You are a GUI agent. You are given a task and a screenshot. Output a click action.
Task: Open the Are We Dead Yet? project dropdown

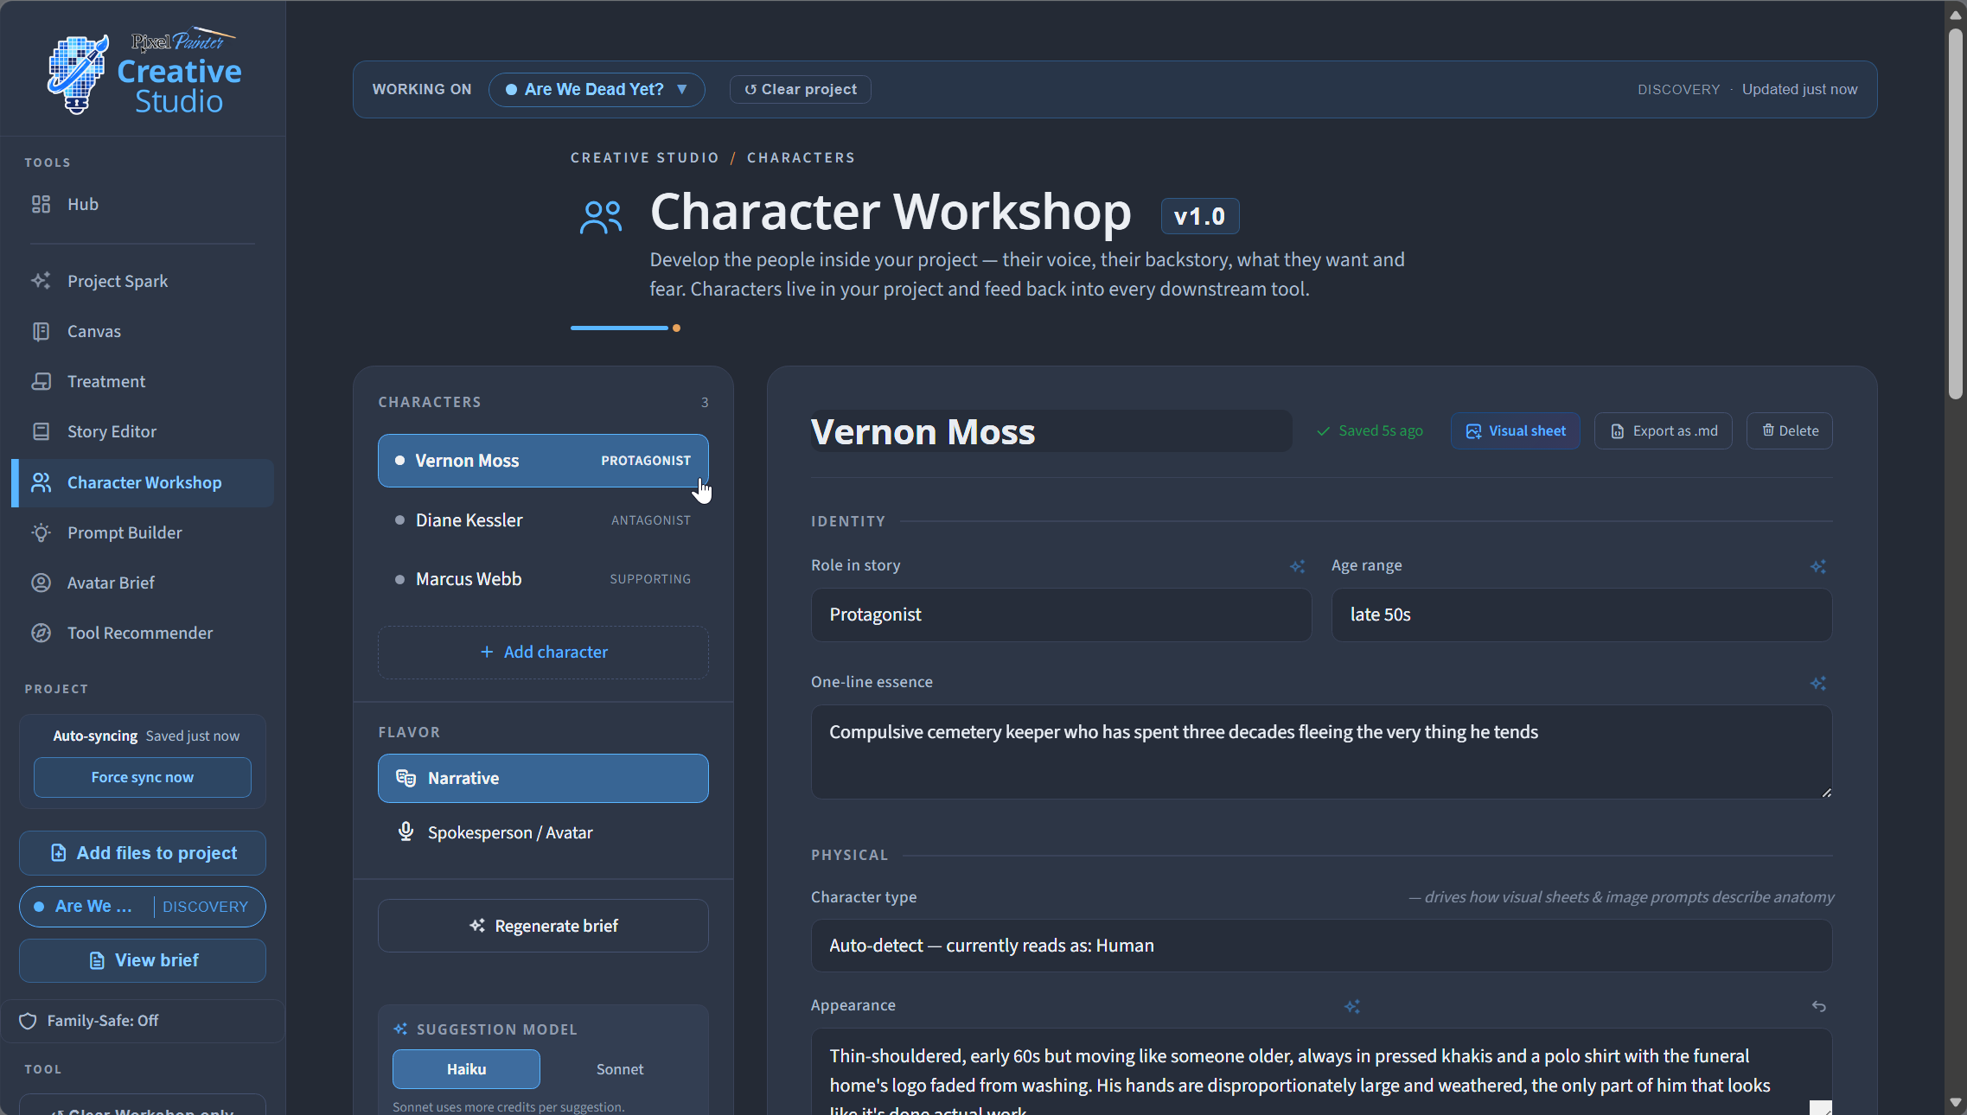(597, 89)
